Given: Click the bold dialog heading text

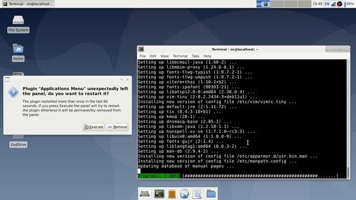Looking at the screenshot, I should [x=76, y=91].
